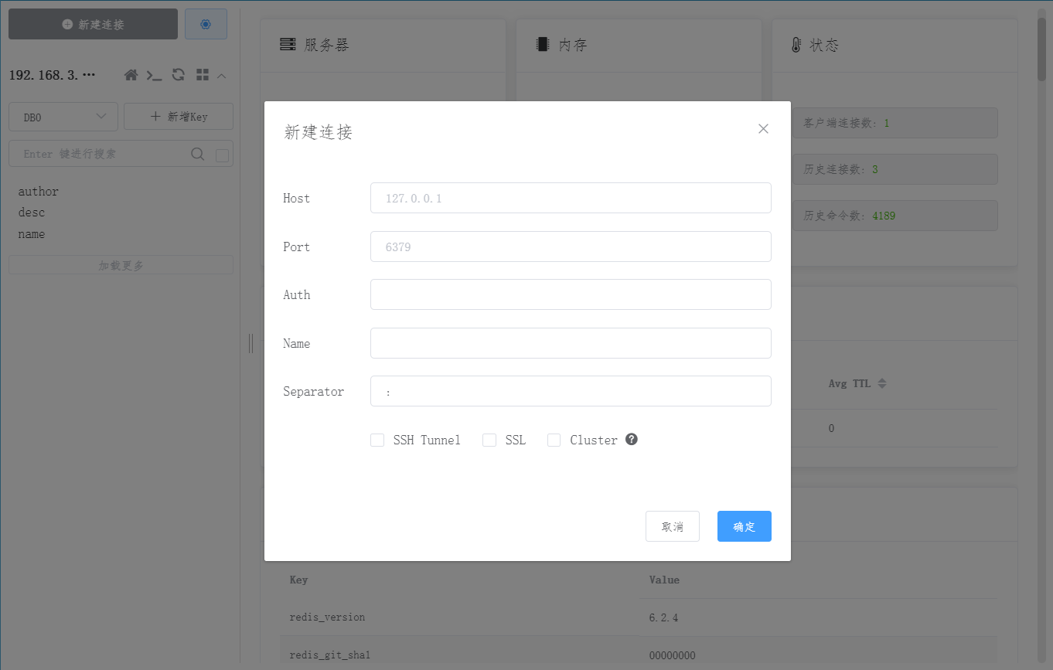Enable the SSL checkbox
Viewport: 1053px width, 670px height.
coord(489,439)
